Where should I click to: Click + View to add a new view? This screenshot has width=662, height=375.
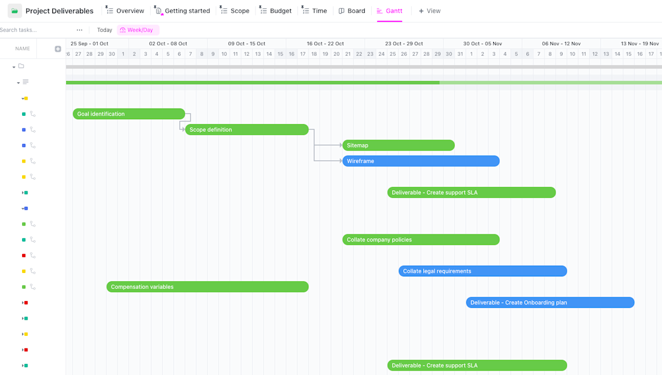point(430,10)
